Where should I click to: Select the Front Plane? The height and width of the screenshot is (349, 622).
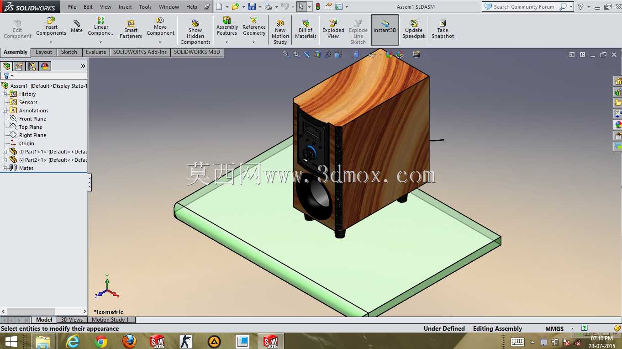32,119
